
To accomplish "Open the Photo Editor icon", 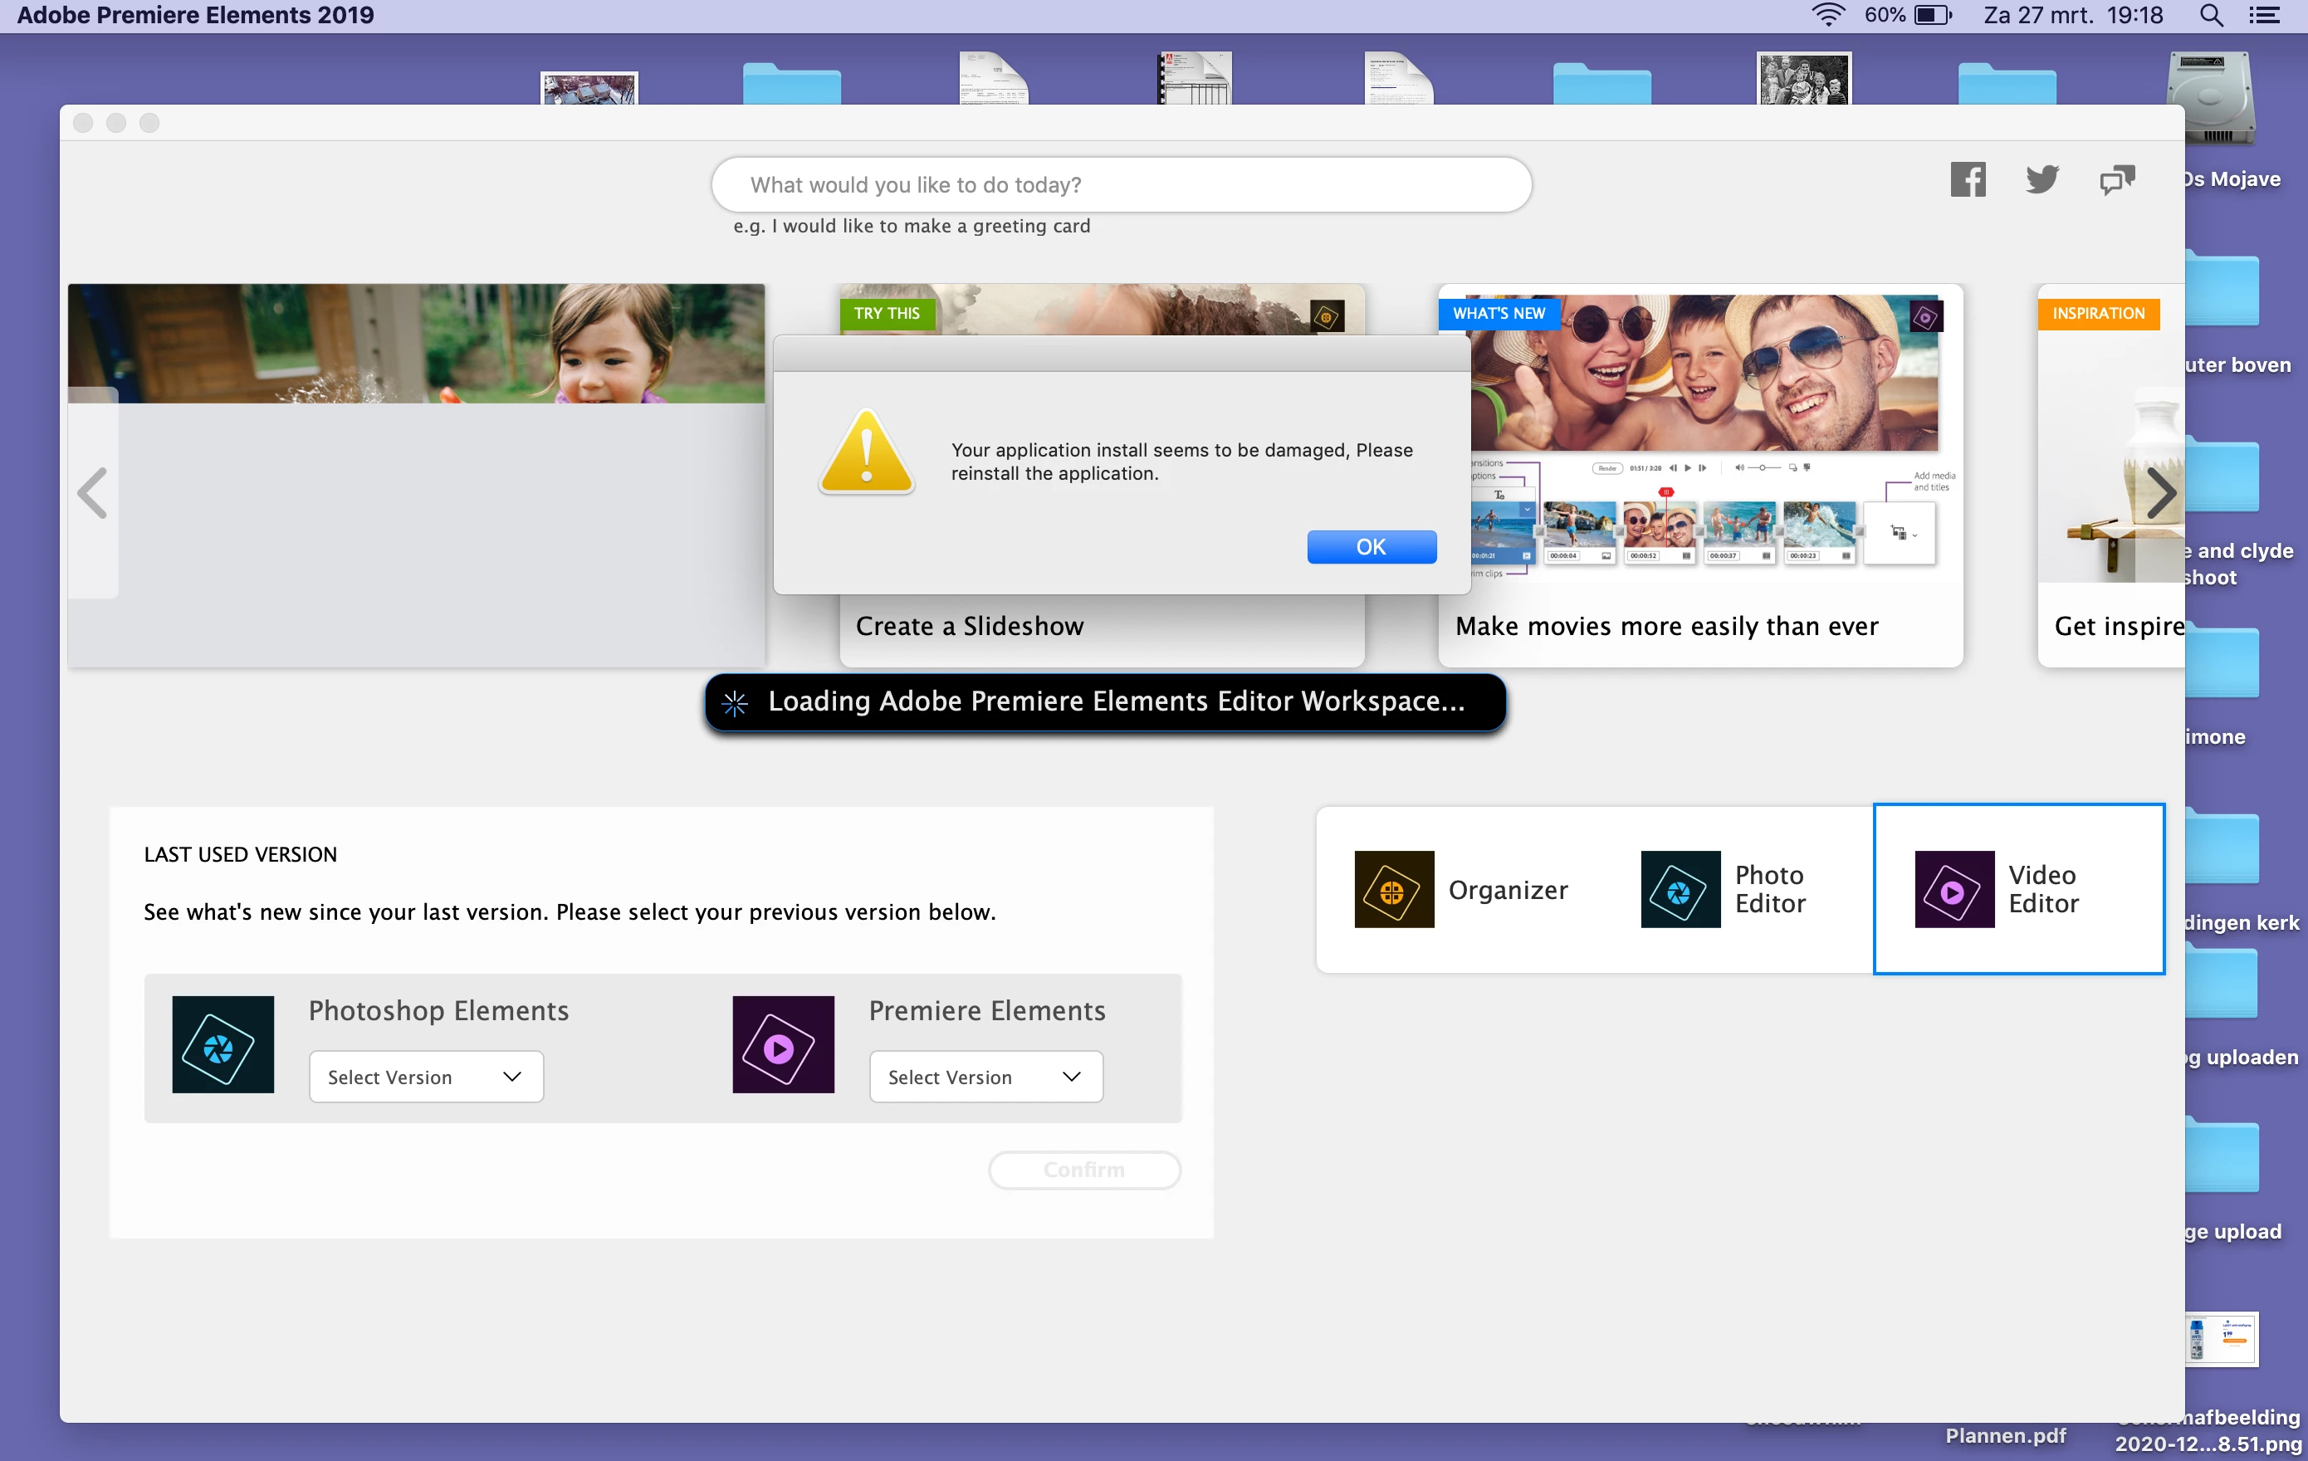I will (x=1680, y=889).
